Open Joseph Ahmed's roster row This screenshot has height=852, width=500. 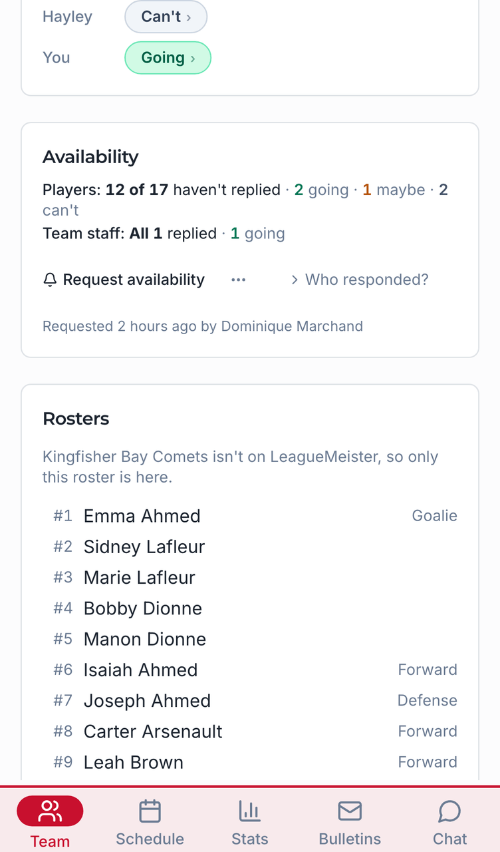click(x=255, y=701)
